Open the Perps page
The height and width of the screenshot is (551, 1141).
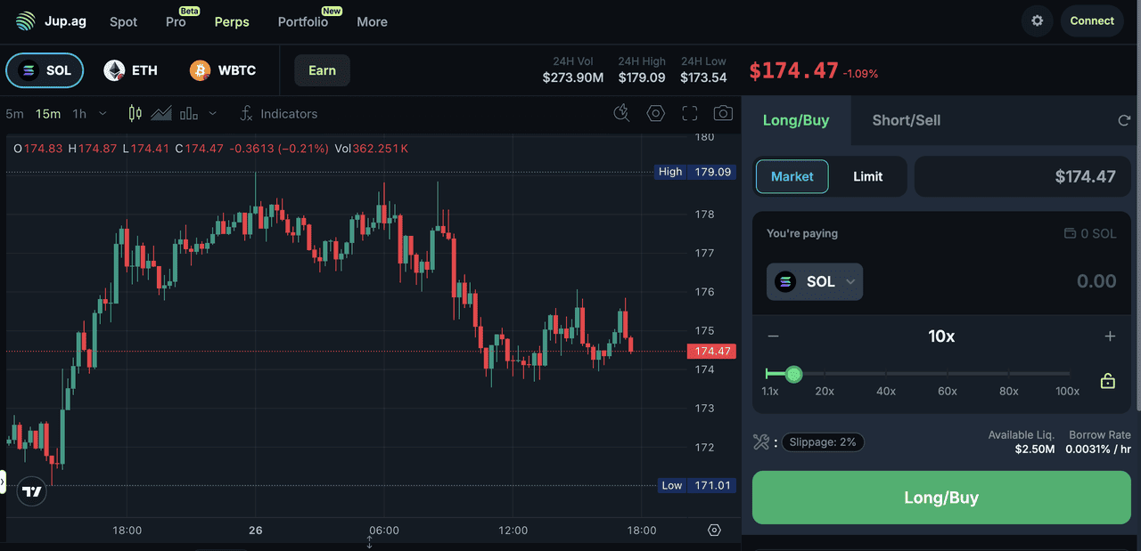(x=232, y=21)
